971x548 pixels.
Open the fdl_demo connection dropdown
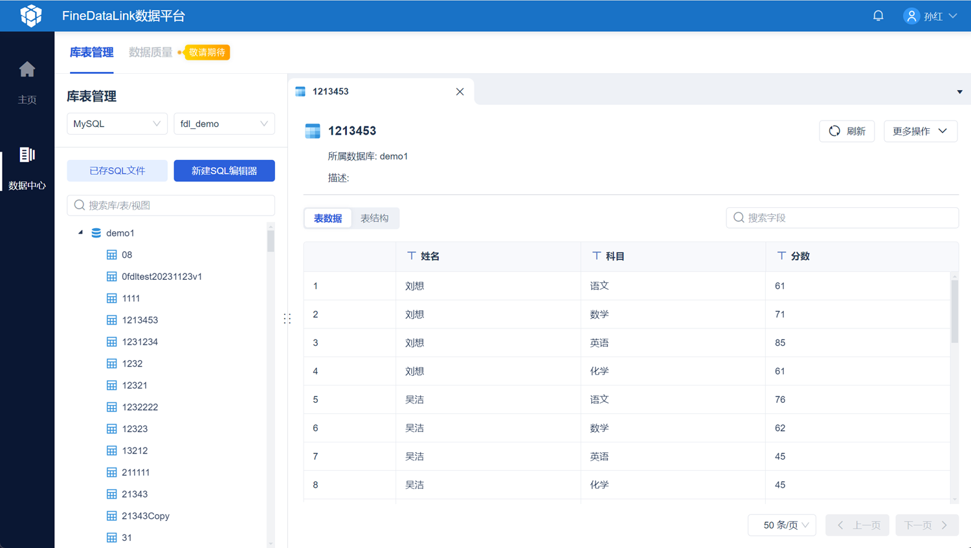(224, 124)
